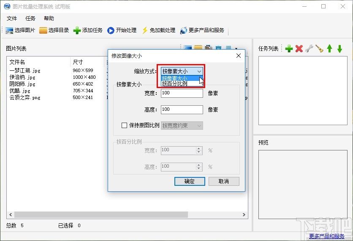Enable the 保持原图比例 checkbox

click(124, 125)
